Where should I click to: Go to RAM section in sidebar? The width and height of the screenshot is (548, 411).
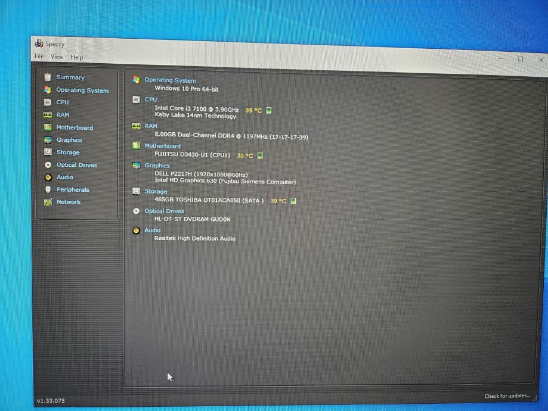(x=63, y=114)
